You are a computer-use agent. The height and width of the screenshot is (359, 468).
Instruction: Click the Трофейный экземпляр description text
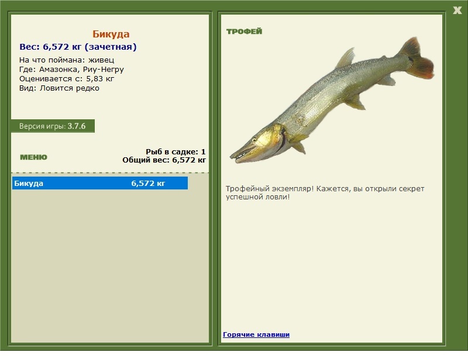(x=325, y=192)
